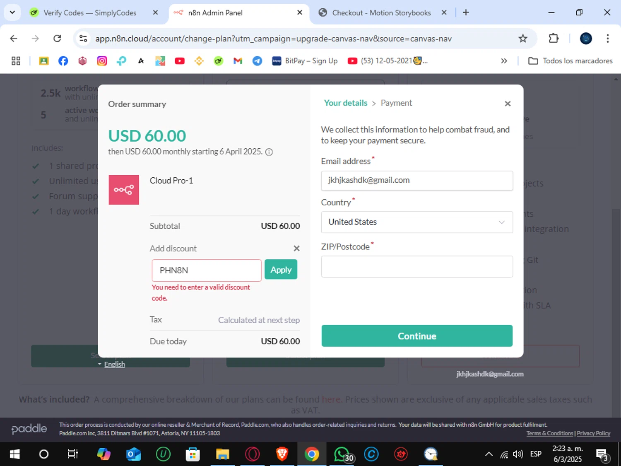Open Chrome three-dot menu
Image resolution: width=621 pixels, height=466 pixels.
(x=607, y=39)
